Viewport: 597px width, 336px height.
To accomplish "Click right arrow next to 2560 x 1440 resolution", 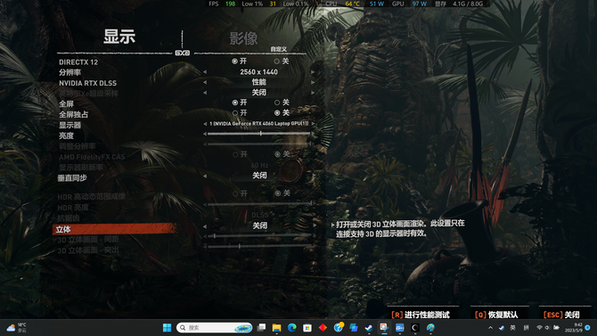I will 313,72.
